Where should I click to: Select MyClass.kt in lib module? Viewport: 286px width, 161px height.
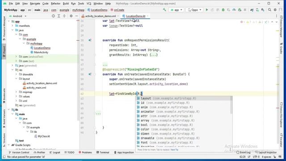pos(44,136)
